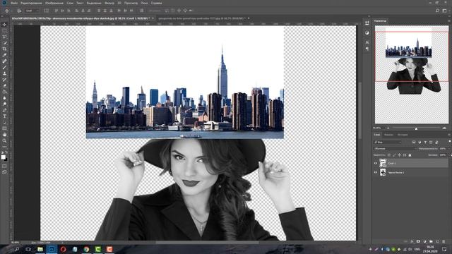Select the Blur tool
Viewport: 452px width, 254px height.
click(4, 98)
